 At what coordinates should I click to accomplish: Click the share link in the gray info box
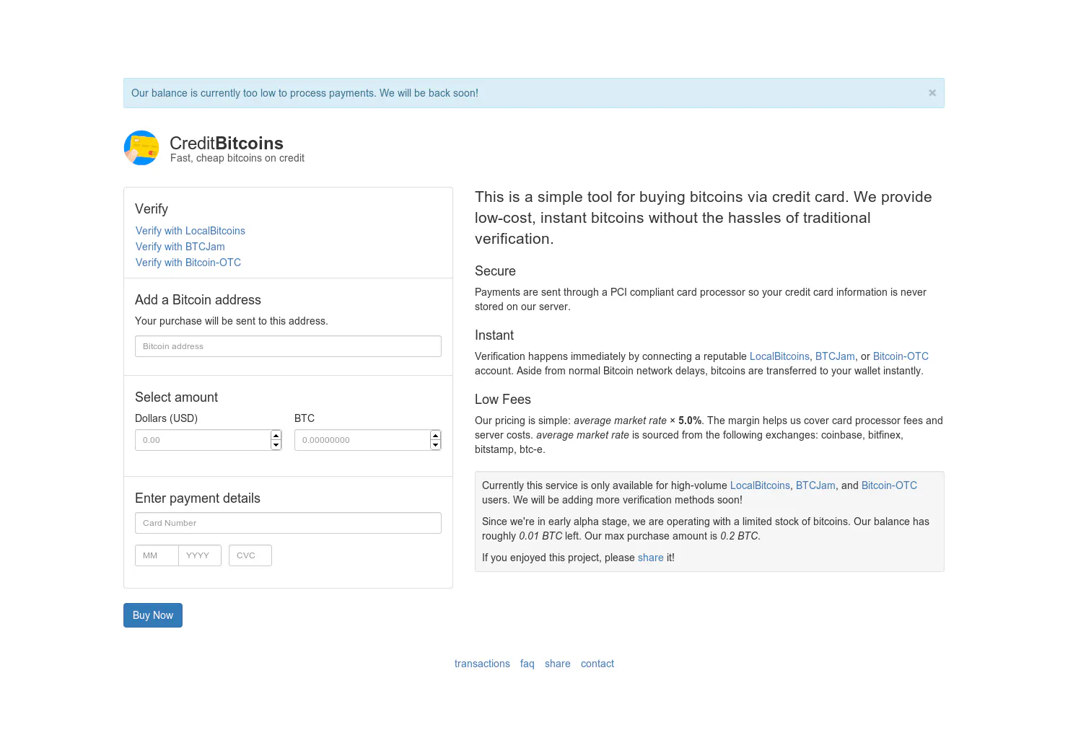point(651,558)
